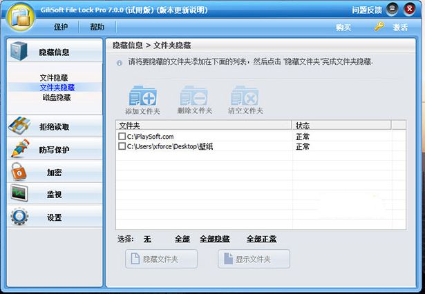
Task: Click the 购买 link
Action: [343, 28]
